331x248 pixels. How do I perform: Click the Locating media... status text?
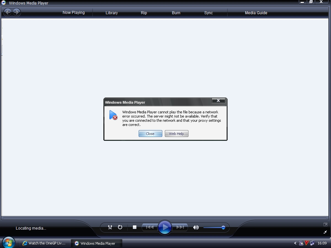[x=31, y=228]
